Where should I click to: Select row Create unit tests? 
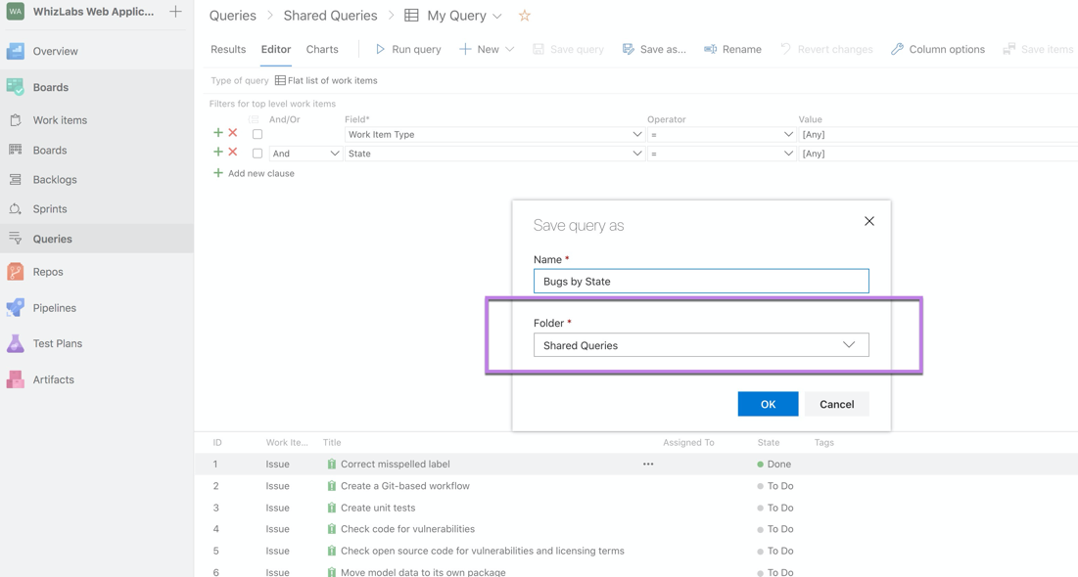pyautogui.click(x=636, y=508)
